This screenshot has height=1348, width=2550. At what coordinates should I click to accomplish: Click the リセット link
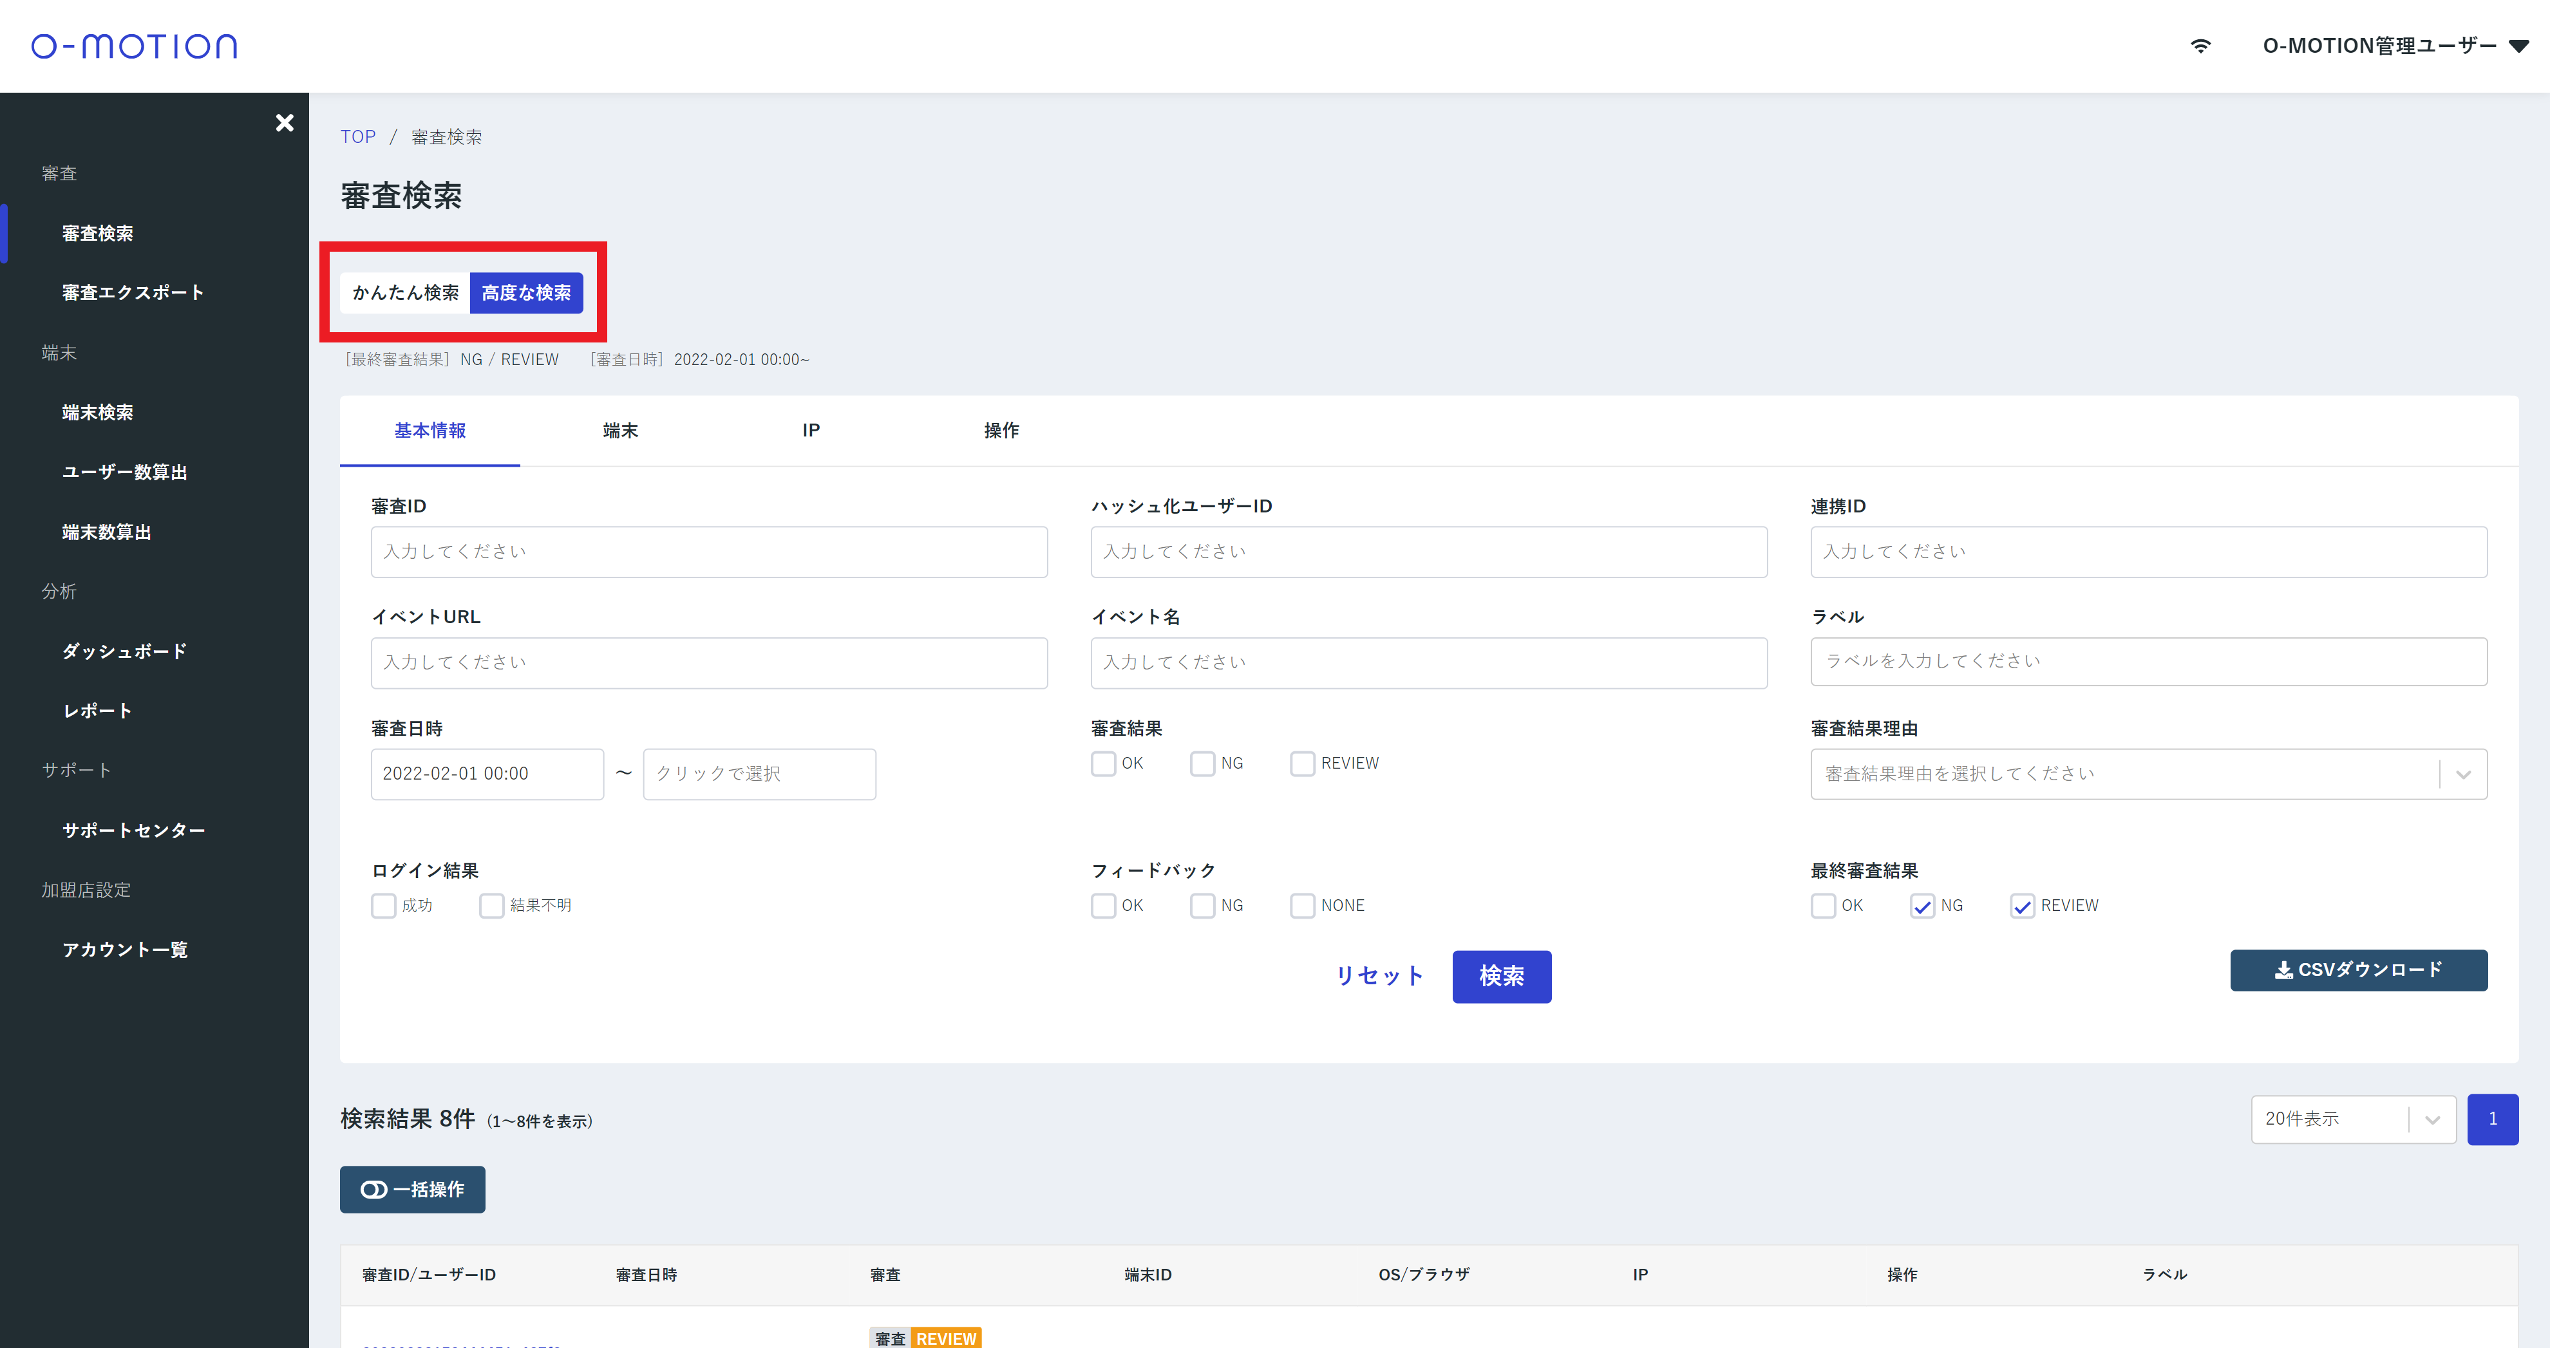coord(1379,976)
